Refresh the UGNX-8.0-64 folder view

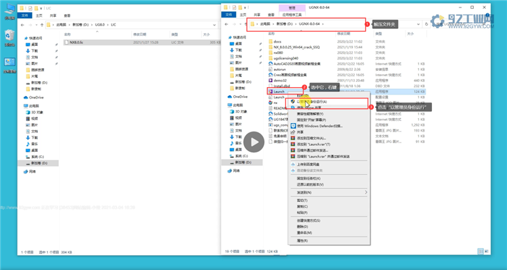pos(427,24)
